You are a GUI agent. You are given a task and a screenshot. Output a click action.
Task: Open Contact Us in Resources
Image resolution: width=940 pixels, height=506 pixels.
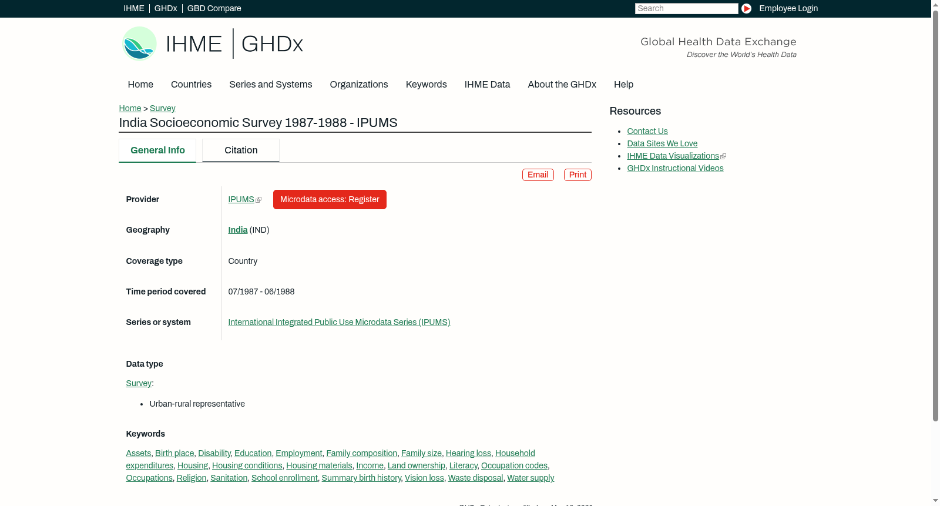[647, 131]
